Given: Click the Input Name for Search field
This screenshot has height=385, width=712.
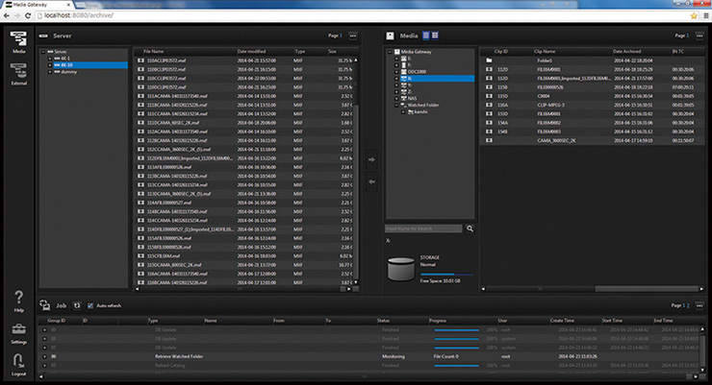Looking at the screenshot, I should pos(423,229).
